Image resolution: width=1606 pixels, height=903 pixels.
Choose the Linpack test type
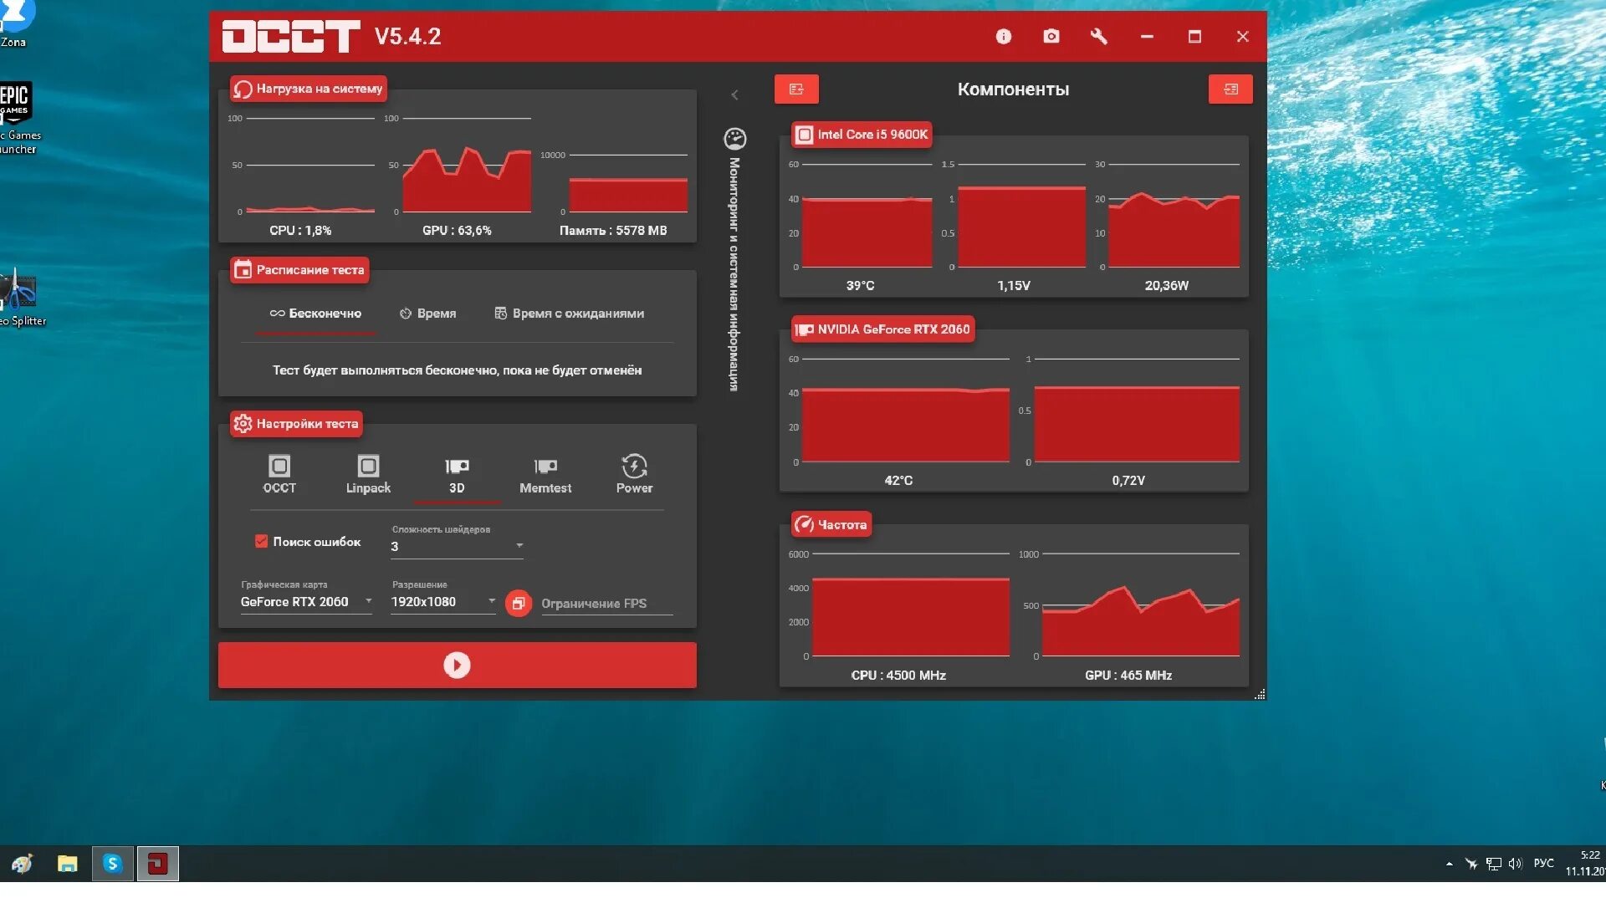[368, 475]
